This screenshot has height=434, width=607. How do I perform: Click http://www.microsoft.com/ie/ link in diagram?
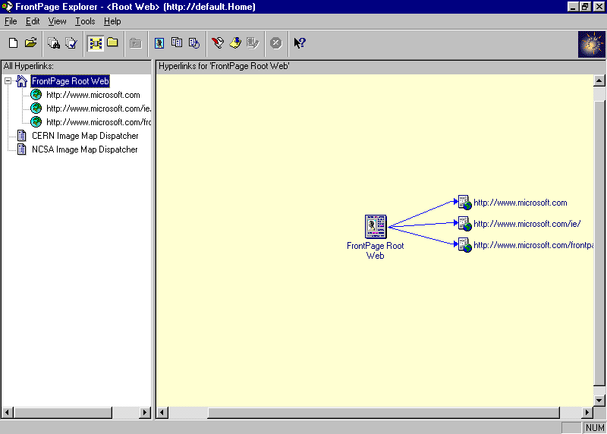coord(527,224)
